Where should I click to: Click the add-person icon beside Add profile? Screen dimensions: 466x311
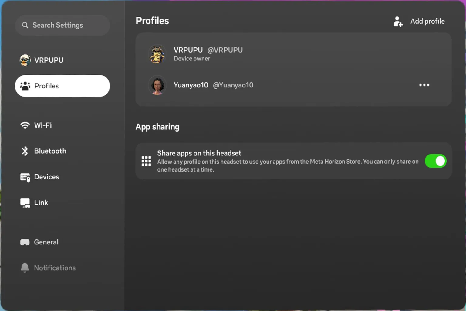coord(398,22)
